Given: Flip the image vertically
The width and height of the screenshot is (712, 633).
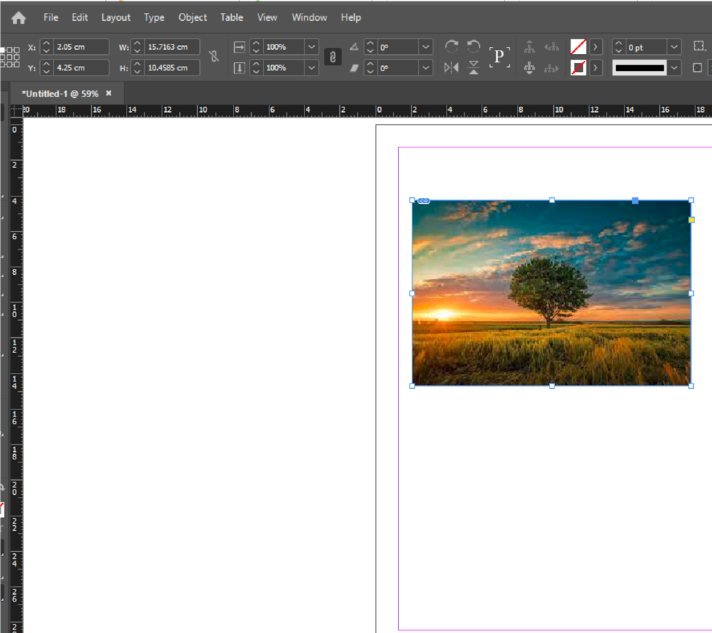Looking at the screenshot, I should [x=473, y=68].
